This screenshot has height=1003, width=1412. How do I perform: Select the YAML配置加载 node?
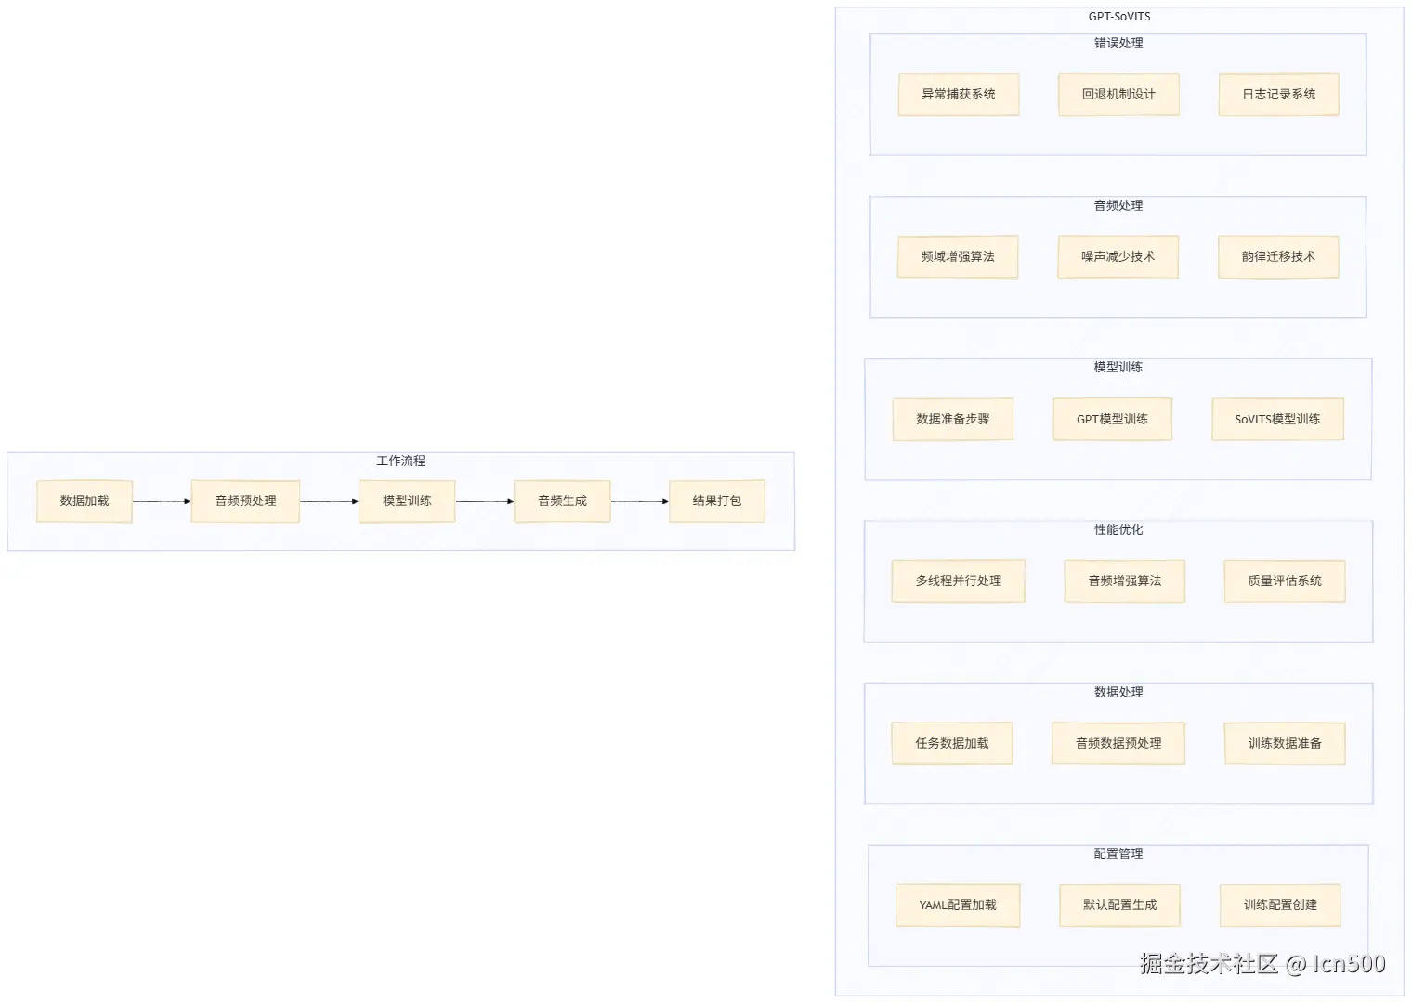[x=958, y=905]
